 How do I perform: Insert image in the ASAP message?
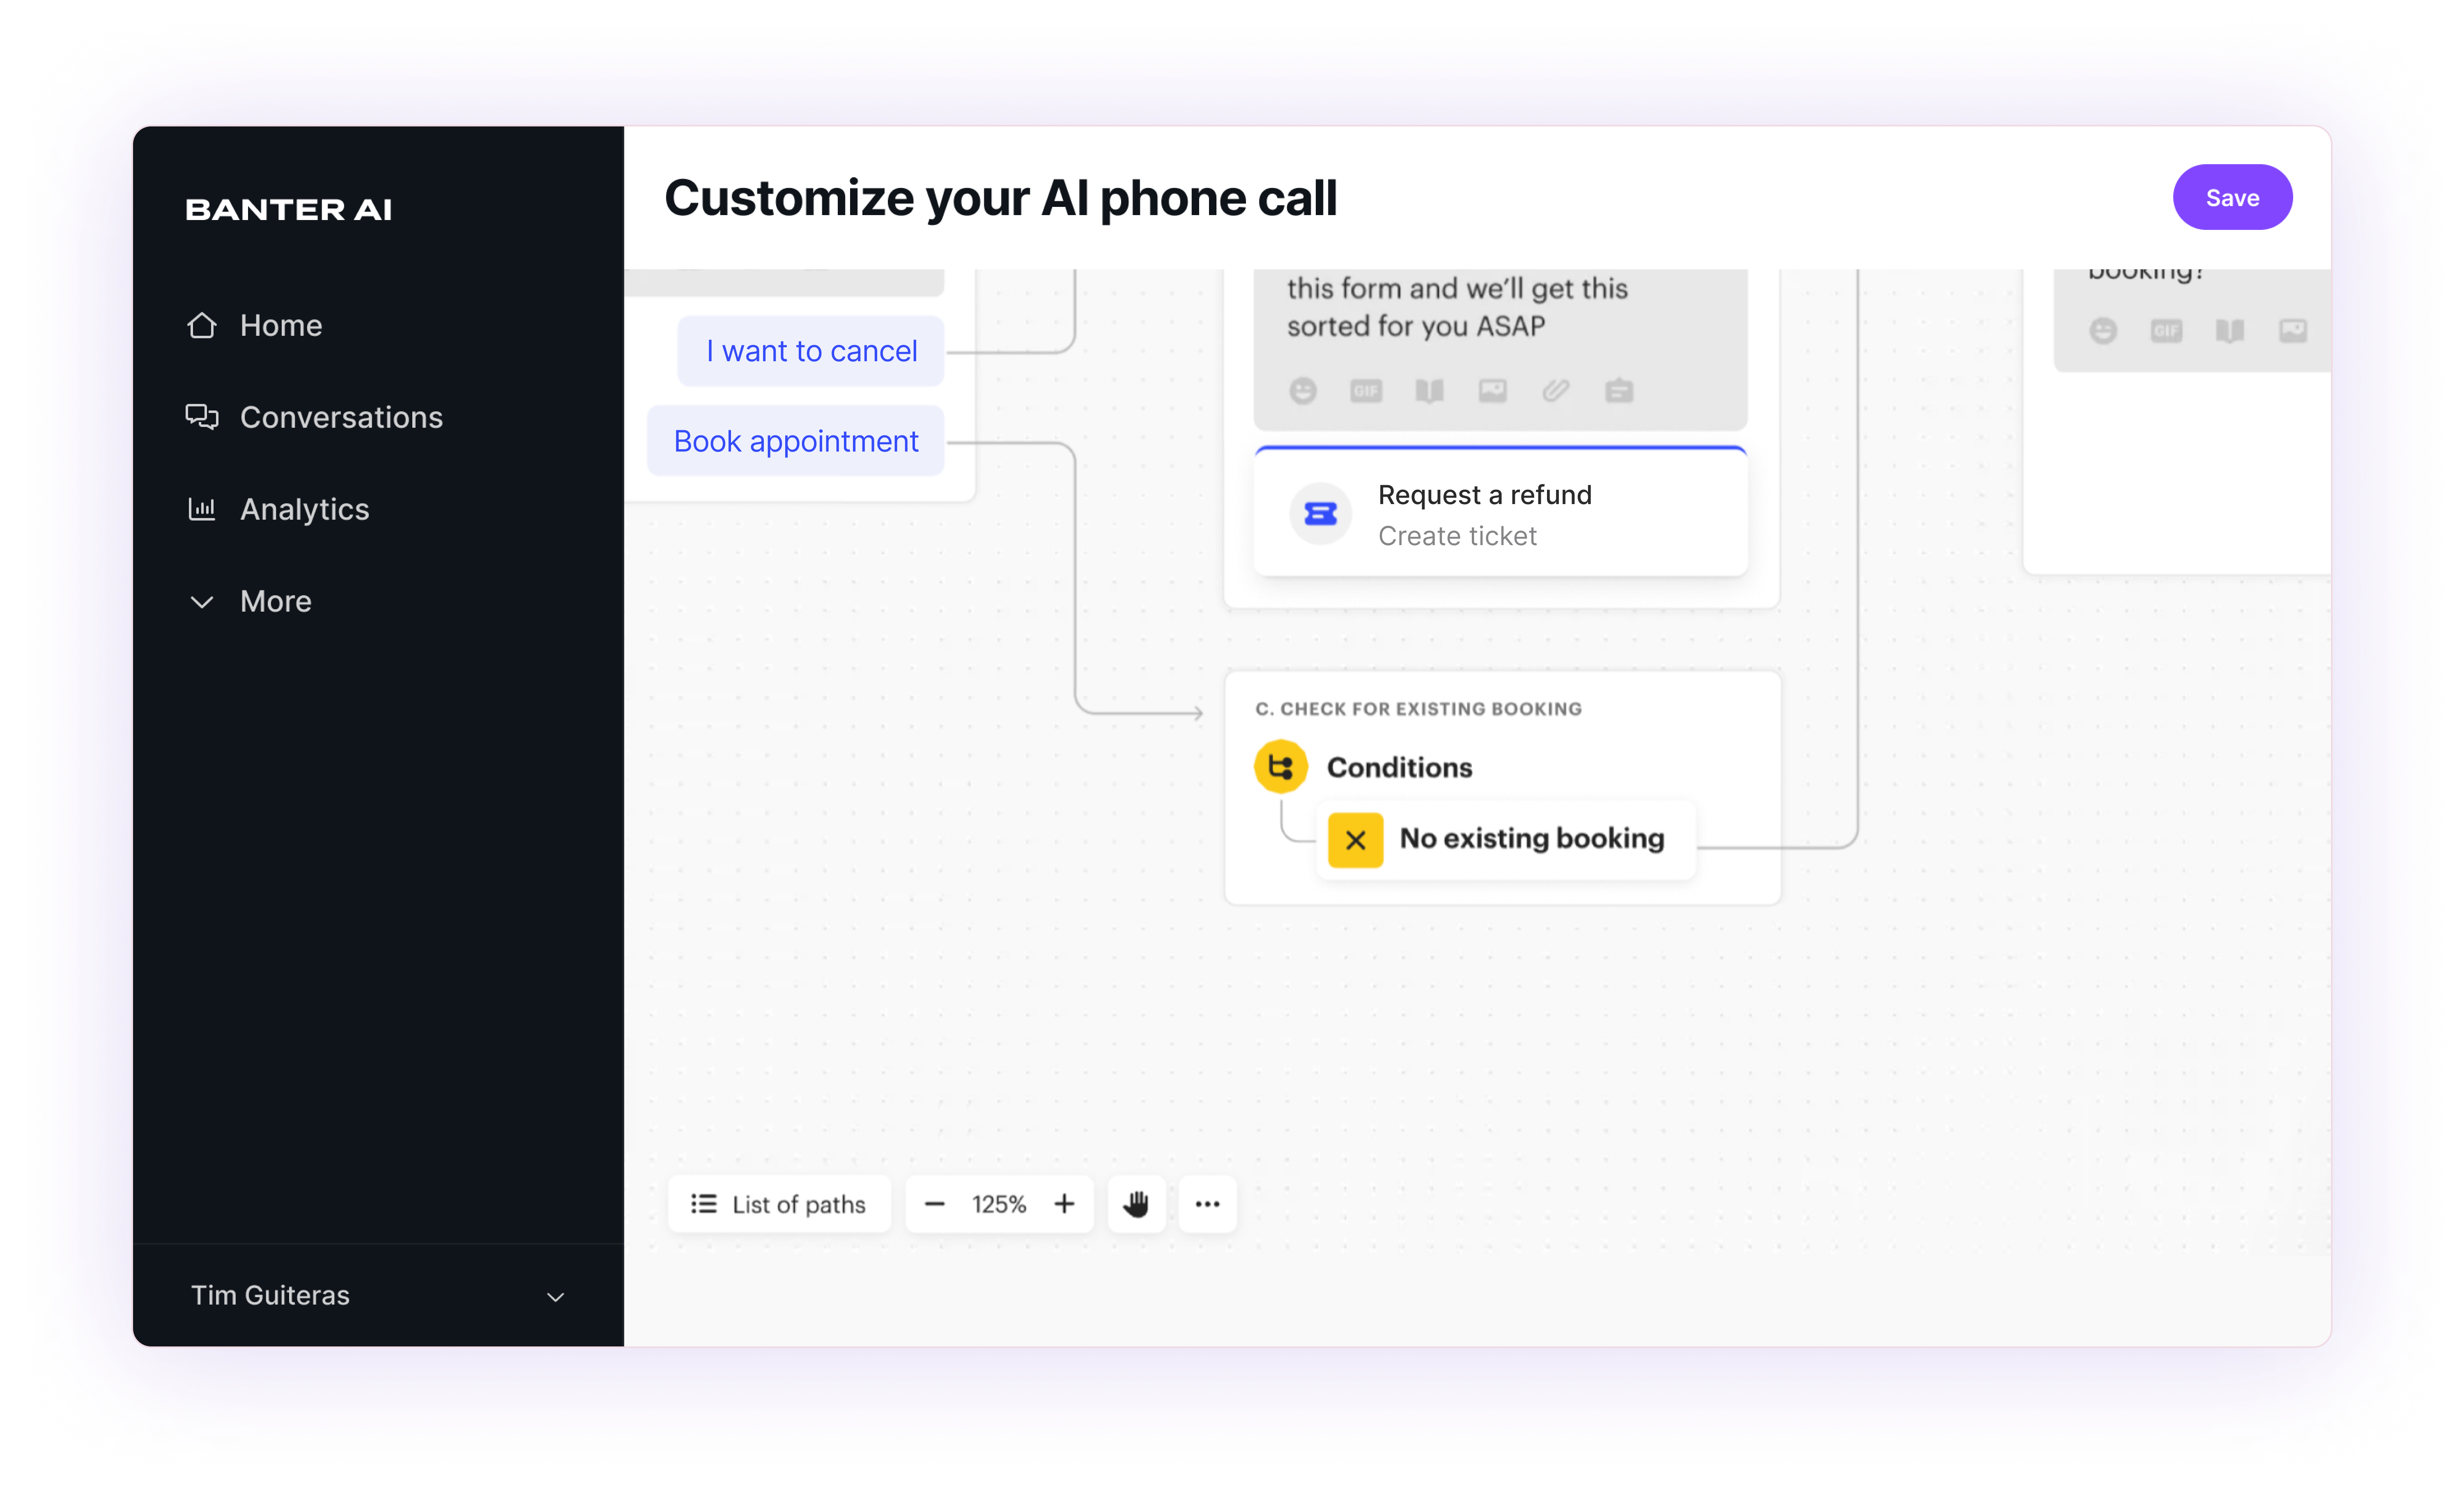tap(1493, 391)
